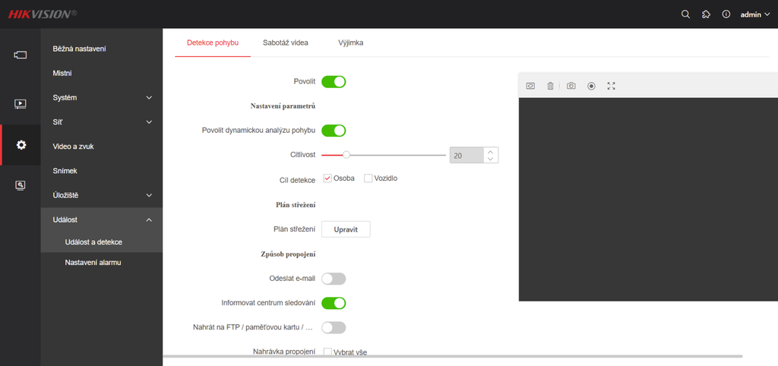Switch to the Sabotáž videa tab
The width and height of the screenshot is (778, 366).
pos(285,43)
